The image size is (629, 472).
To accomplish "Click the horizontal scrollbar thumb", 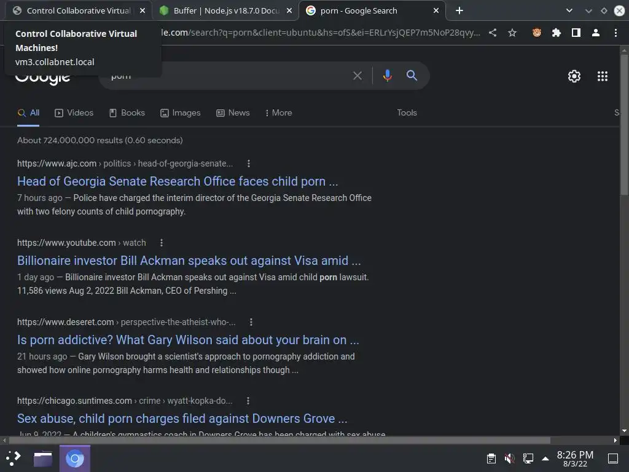I will pyautogui.click(x=279, y=441).
